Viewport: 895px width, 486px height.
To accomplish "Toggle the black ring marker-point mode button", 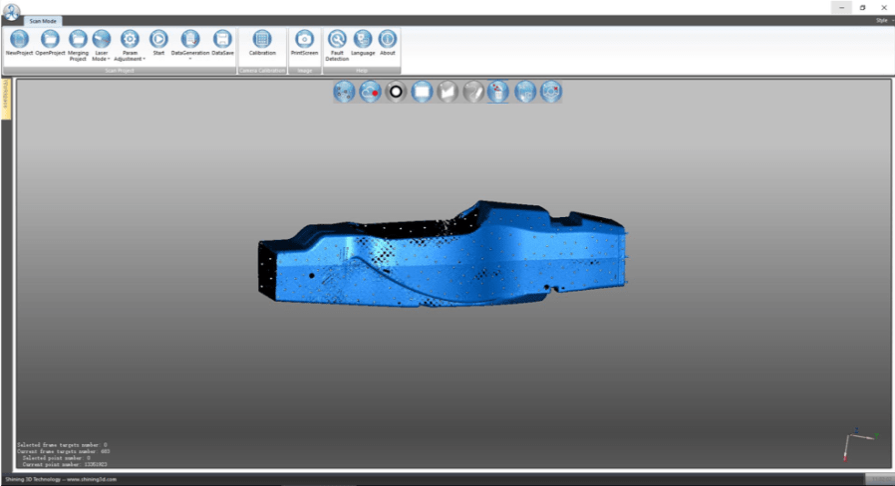I will (396, 92).
